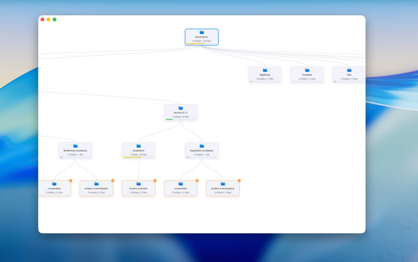Click the Example folder icon
The image size is (418, 262).
click(x=307, y=70)
